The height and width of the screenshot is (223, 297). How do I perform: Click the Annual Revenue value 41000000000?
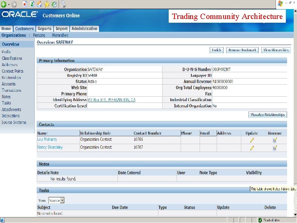pos(223,81)
